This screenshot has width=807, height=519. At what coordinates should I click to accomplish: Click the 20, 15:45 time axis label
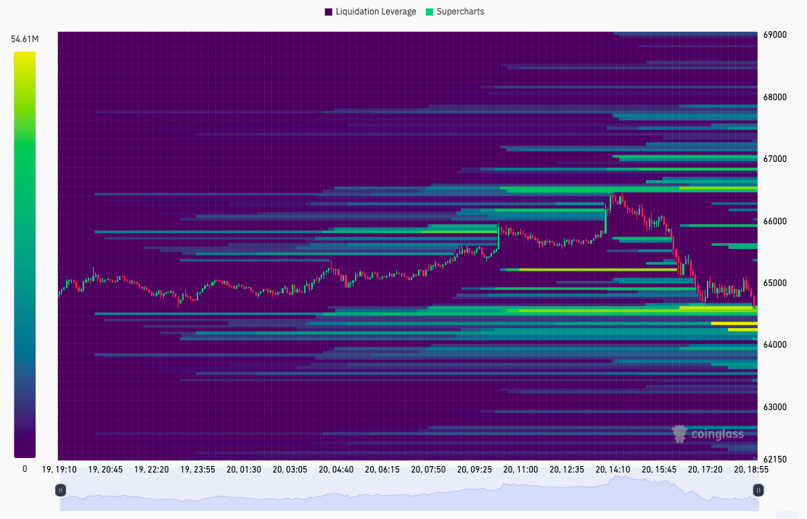[x=659, y=470]
